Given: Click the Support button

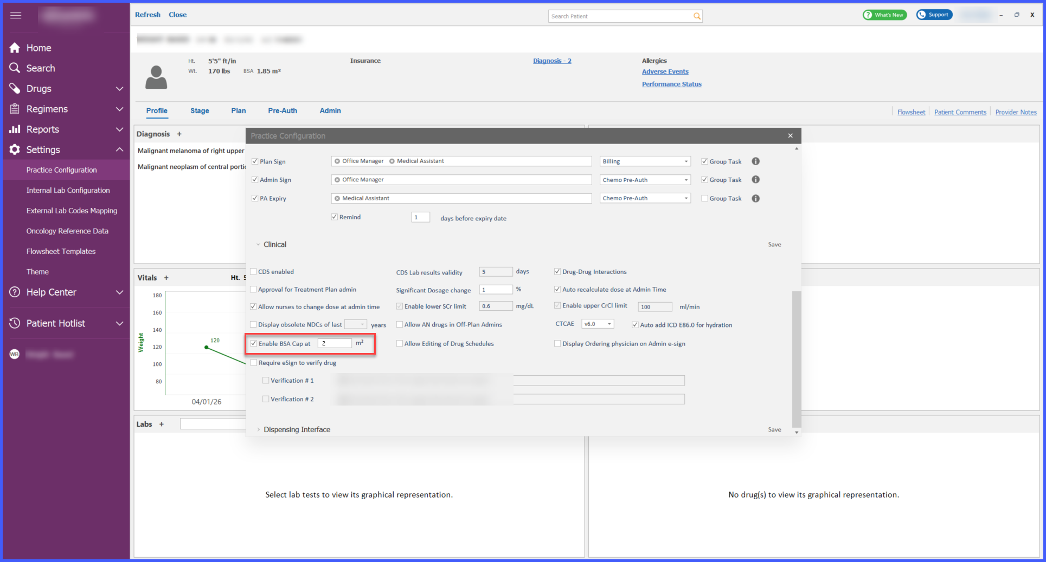Looking at the screenshot, I should tap(934, 15).
